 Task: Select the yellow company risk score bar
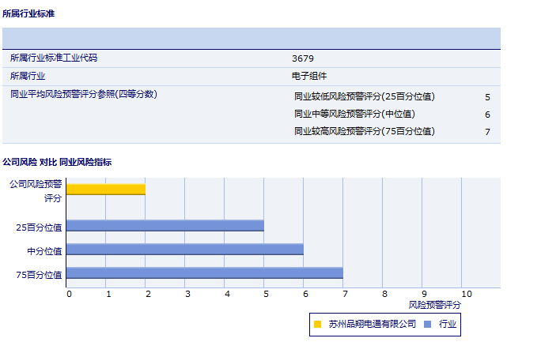(106, 189)
